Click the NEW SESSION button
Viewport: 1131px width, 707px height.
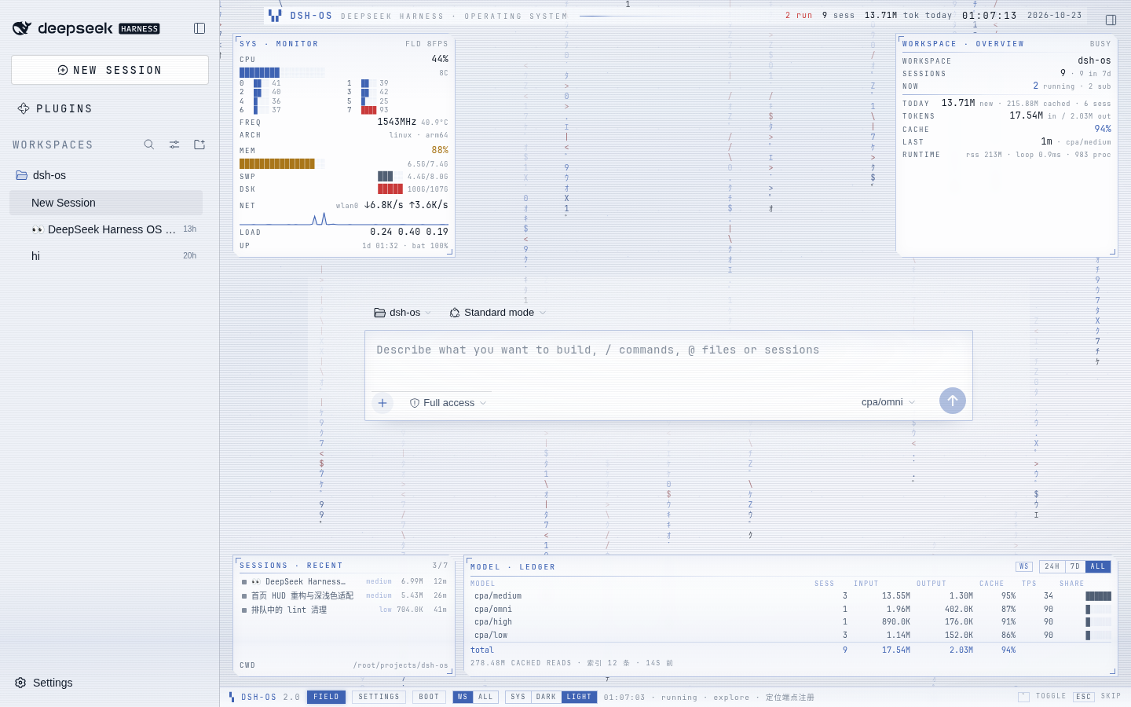tap(110, 70)
